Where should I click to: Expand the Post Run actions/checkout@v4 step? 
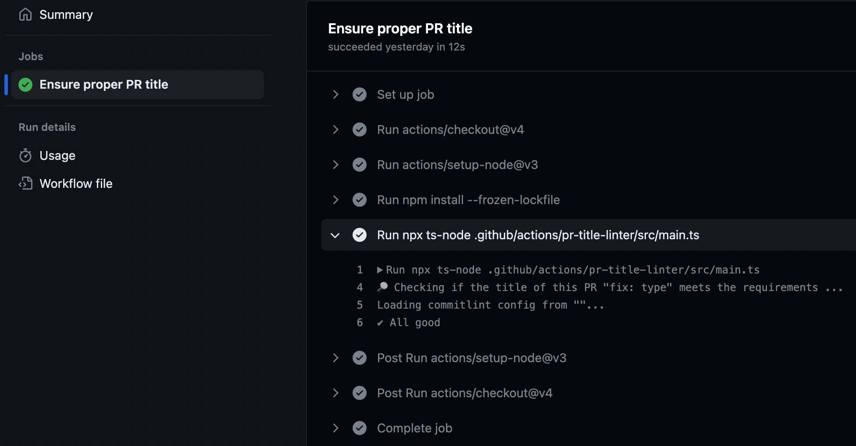tap(335, 393)
